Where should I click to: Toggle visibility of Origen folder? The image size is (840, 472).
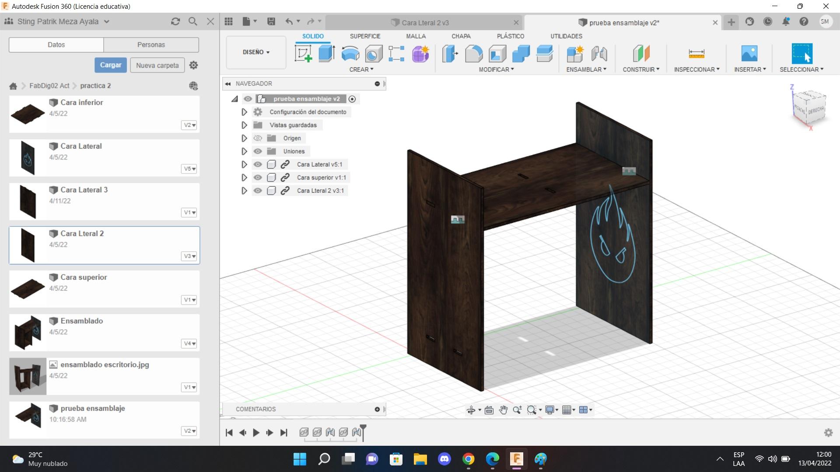[258, 138]
